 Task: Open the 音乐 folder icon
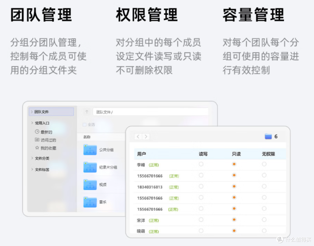(90, 202)
